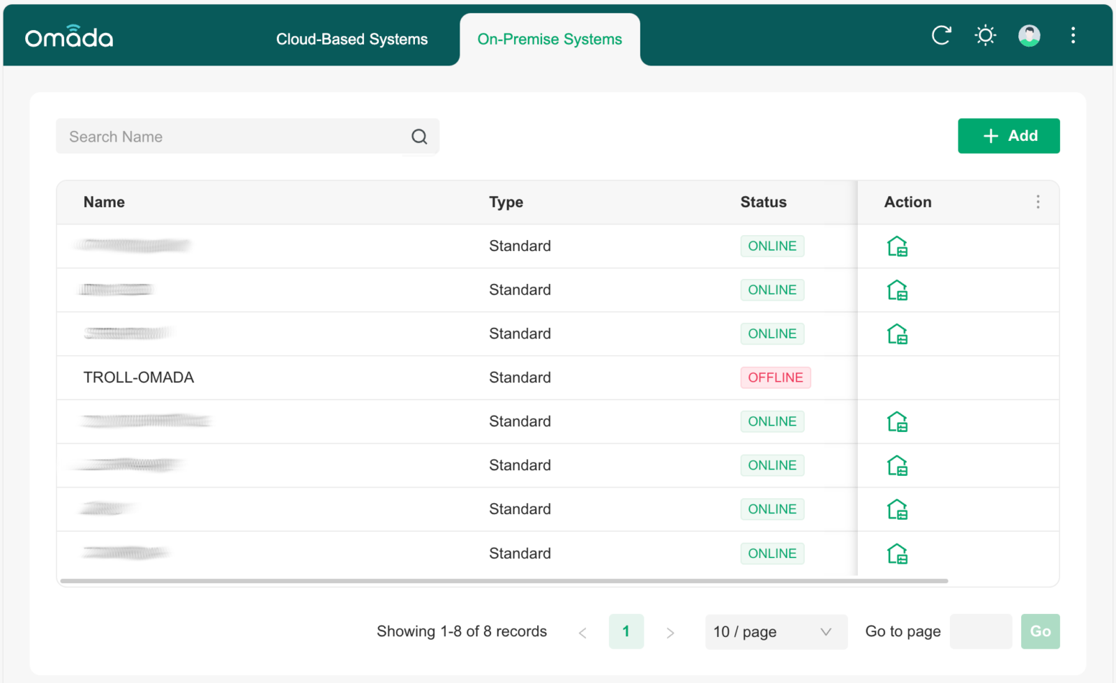Click the search magnifier icon
Screen dimensions: 1116x683
coord(419,137)
